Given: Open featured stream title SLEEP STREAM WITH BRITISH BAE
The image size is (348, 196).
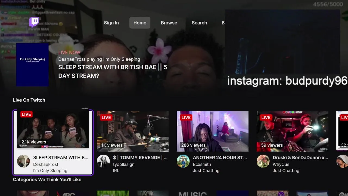Looking at the screenshot, I should coord(113,71).
